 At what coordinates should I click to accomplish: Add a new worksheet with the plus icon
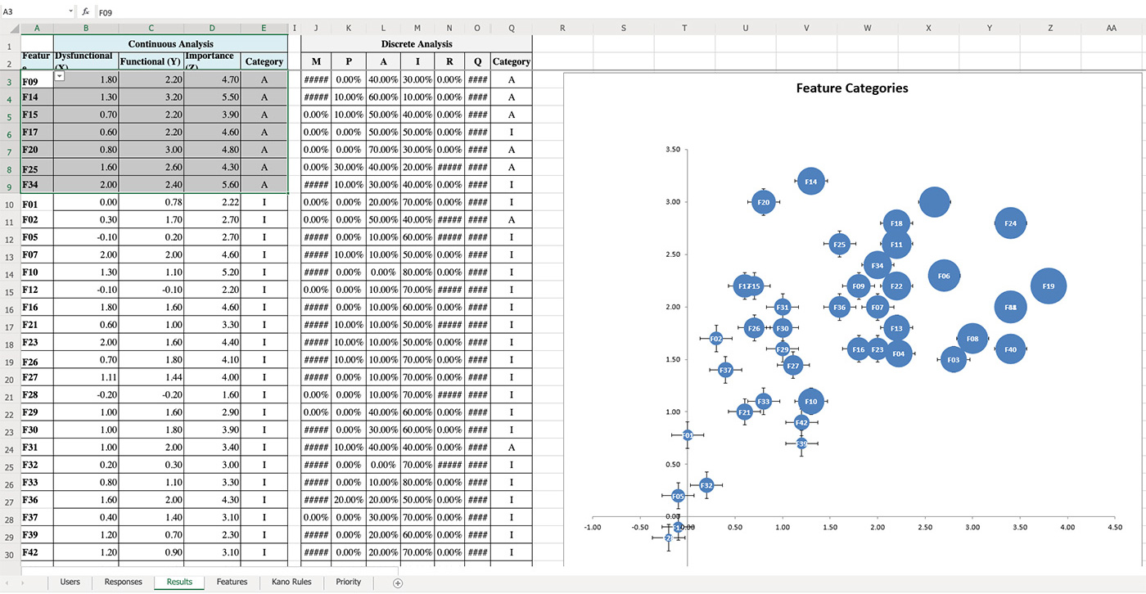click(x=398, y=582)
